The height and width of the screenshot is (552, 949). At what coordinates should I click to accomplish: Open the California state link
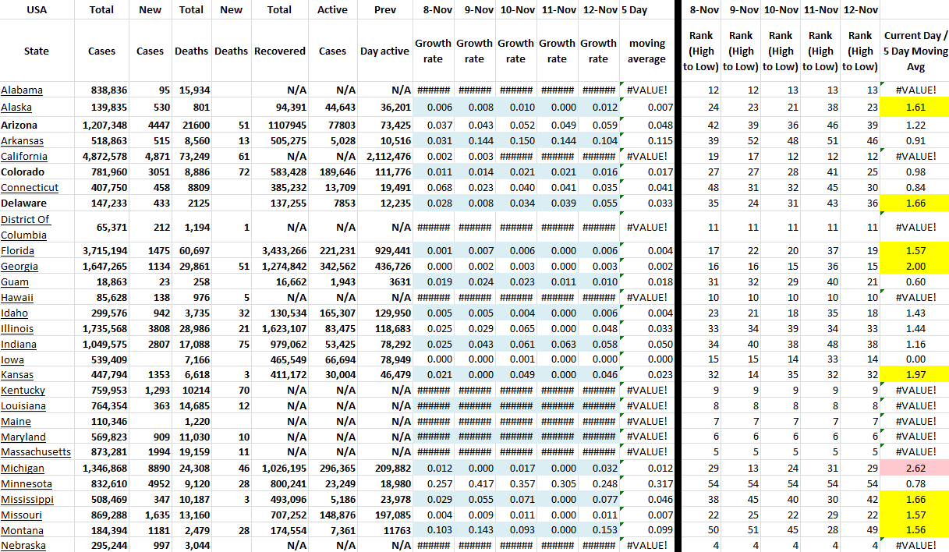pyautogui.click(x=23, y=157)
